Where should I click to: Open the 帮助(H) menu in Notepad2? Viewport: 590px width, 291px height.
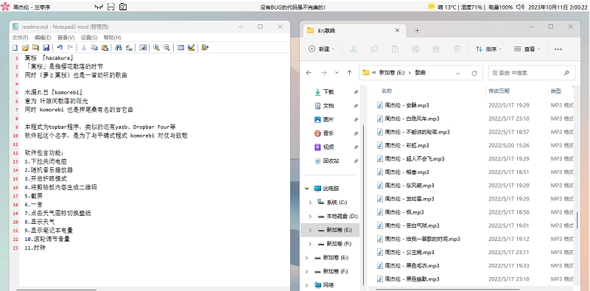(x=112, y=38)
